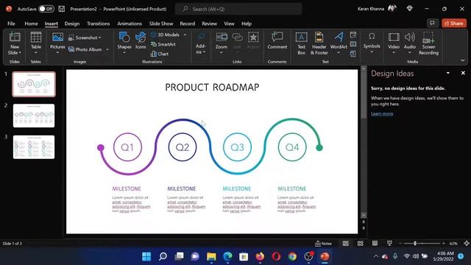Select slide 3 thumbnail

[34, 147]
